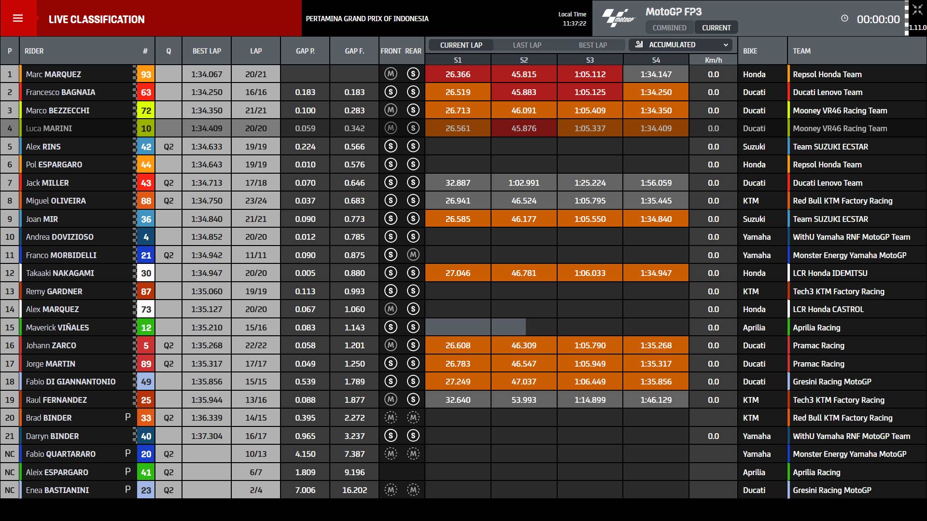Click Viñales' current sector progress bar
This screenshot has width=927, height=521.
click(476, 327)
